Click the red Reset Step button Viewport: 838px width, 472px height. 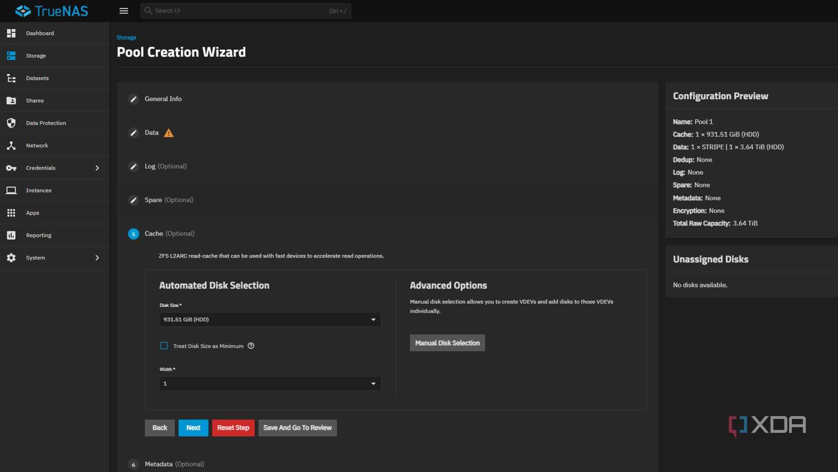tap(233, 428)
